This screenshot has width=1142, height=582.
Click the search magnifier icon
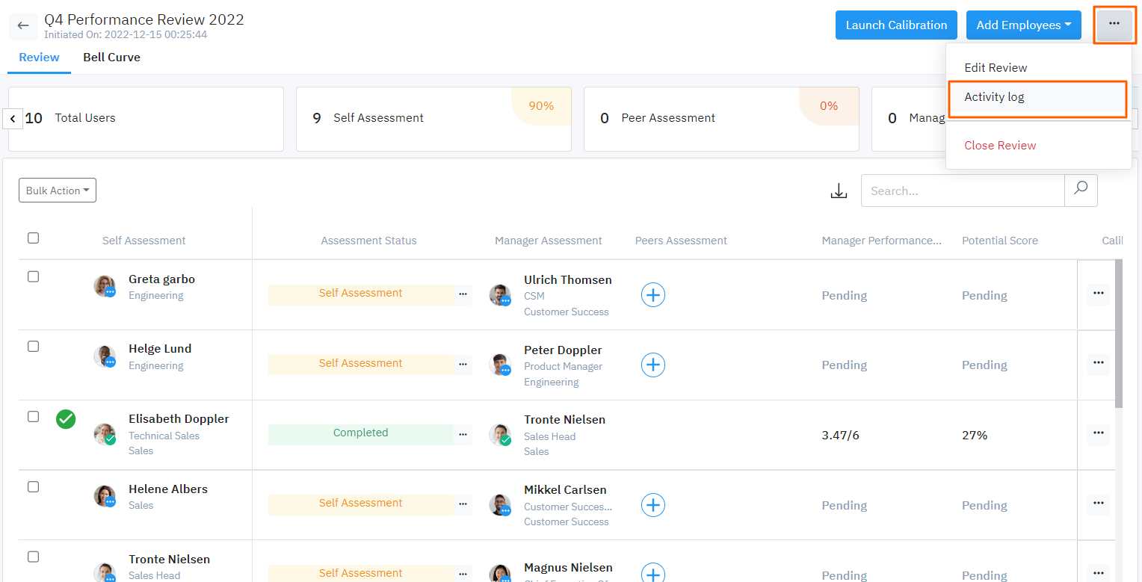point(1081,191)
